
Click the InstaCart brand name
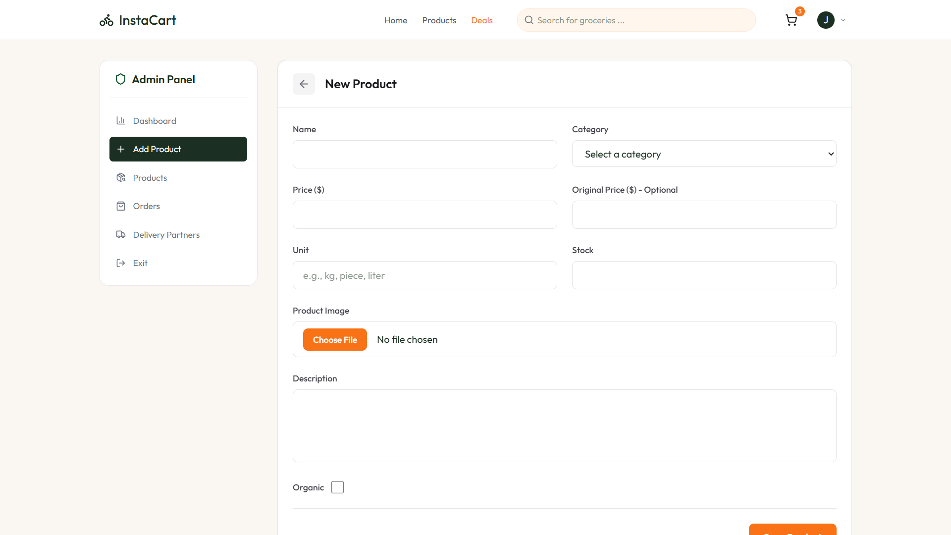point(148,20)
